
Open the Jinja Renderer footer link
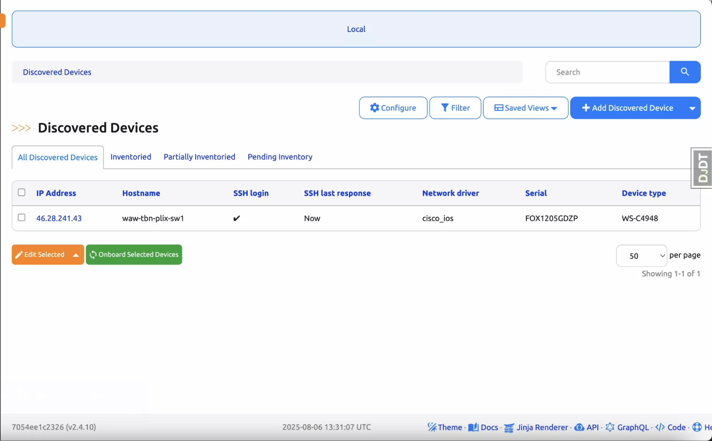[537, 427]
